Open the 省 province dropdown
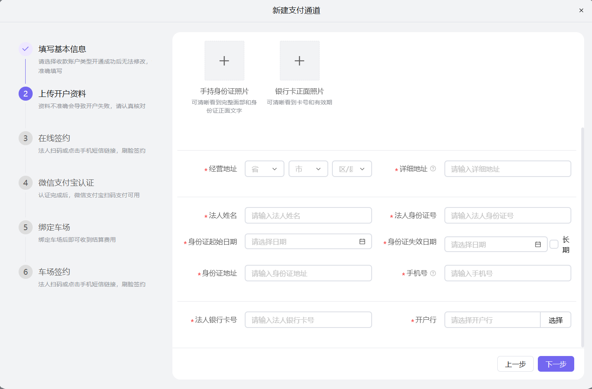The height and width of the screenshot is (389, 592). [x=264, y=168]
